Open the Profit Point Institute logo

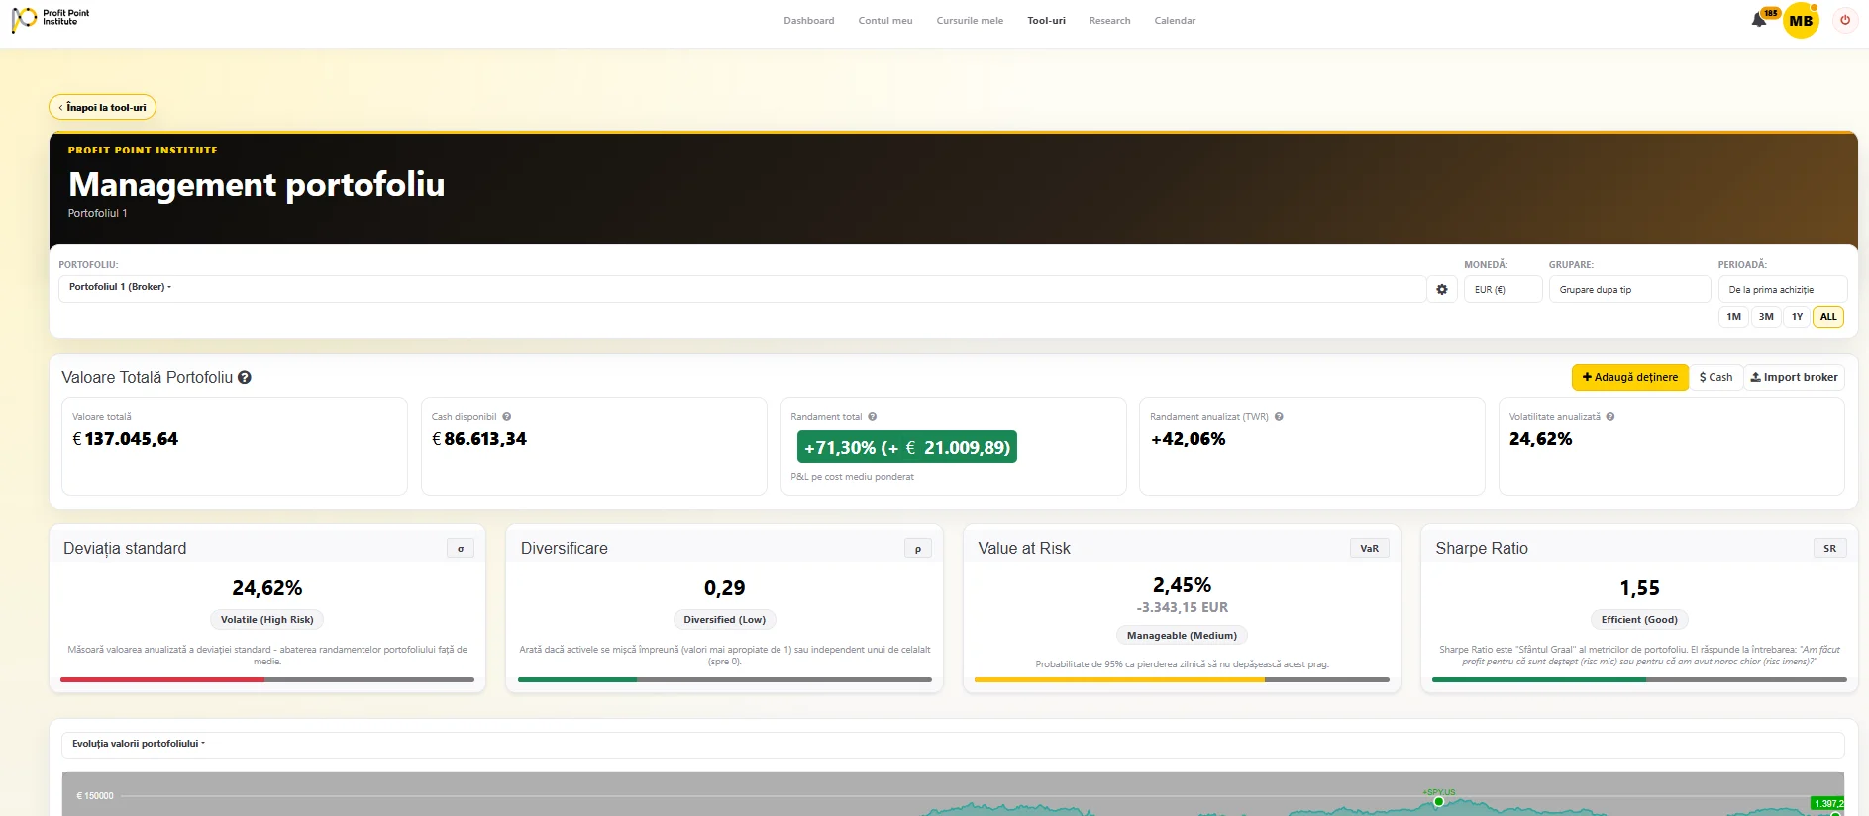tap(50, 19)
